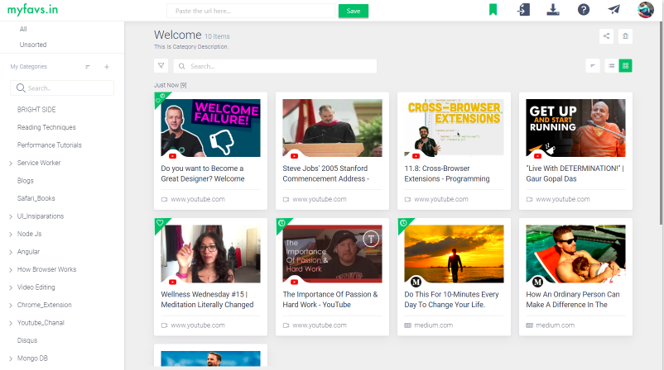Click the main Search field in Welcome

point(275,66)
